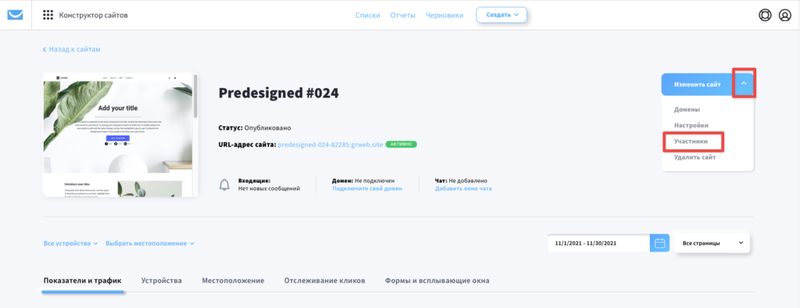Collapse the Изменить сайт arrow menu
The image size is (800, 308).
744,84
